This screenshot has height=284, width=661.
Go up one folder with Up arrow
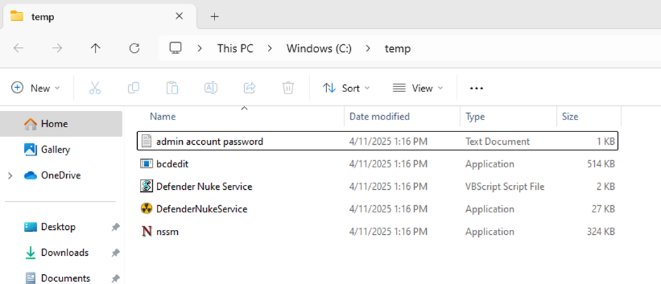96,49
